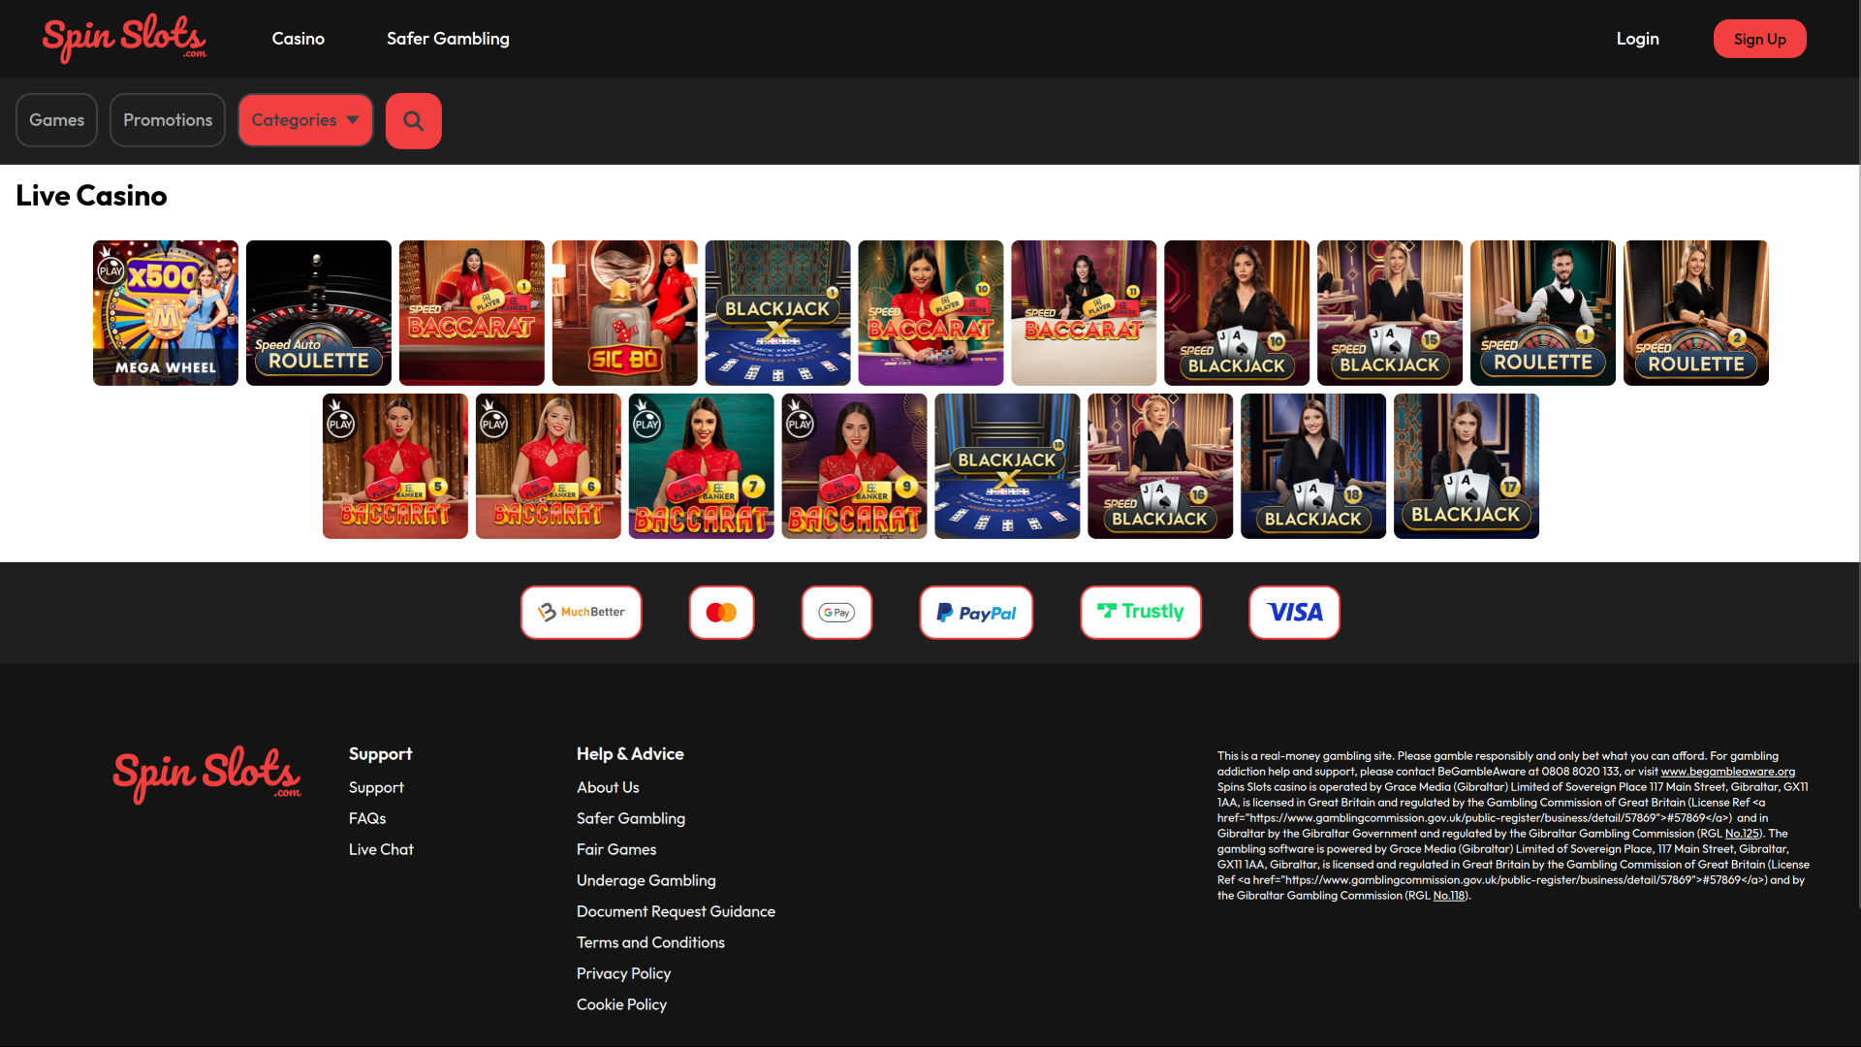
Task: Visit the begambleaware.org link
Action: pyautogui.click(x=1727, y=772)
